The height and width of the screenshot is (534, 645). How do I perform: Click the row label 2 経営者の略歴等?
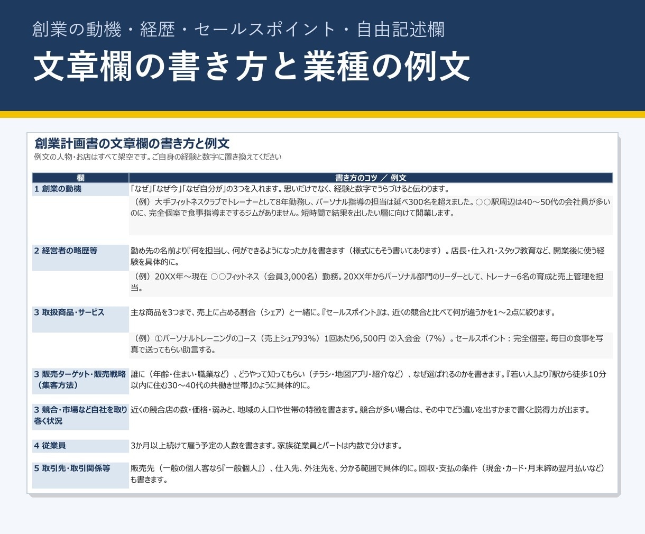[80, 257]
